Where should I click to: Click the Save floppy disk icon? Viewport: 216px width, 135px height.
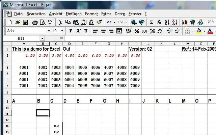[25, 22]
